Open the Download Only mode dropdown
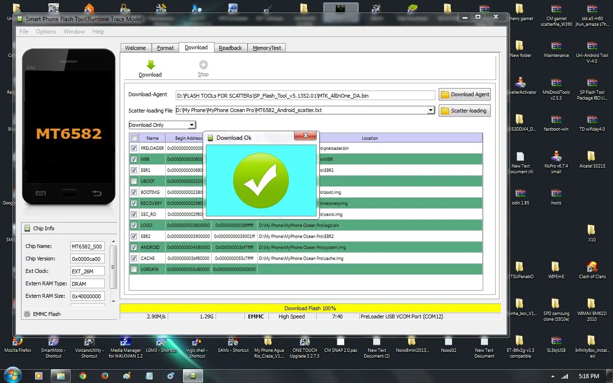The width and height of the screenshot is (613, 383). [x=162, y=125]
